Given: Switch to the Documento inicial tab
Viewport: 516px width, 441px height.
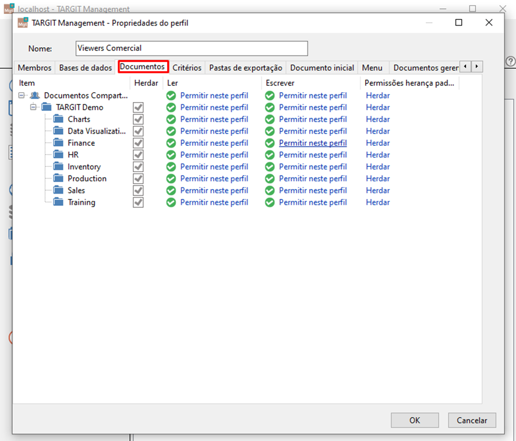Looking at the screenshot, I should (x=322, y=68).
